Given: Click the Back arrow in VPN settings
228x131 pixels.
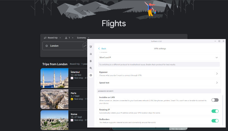Looking at the screenshot, I should [99, 48].
